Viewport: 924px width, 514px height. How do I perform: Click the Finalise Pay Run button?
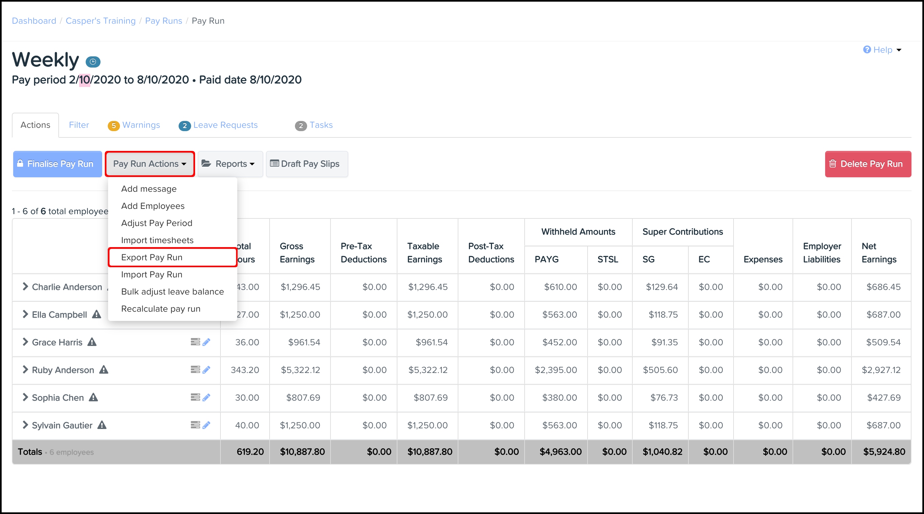[x=57, y=164]
